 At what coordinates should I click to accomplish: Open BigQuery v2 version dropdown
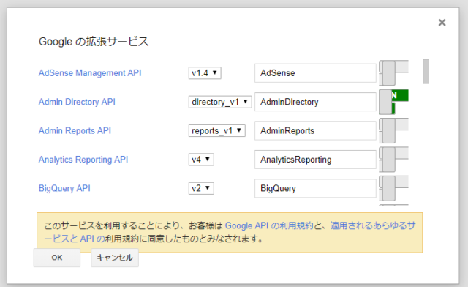click(x=201, y=188)
